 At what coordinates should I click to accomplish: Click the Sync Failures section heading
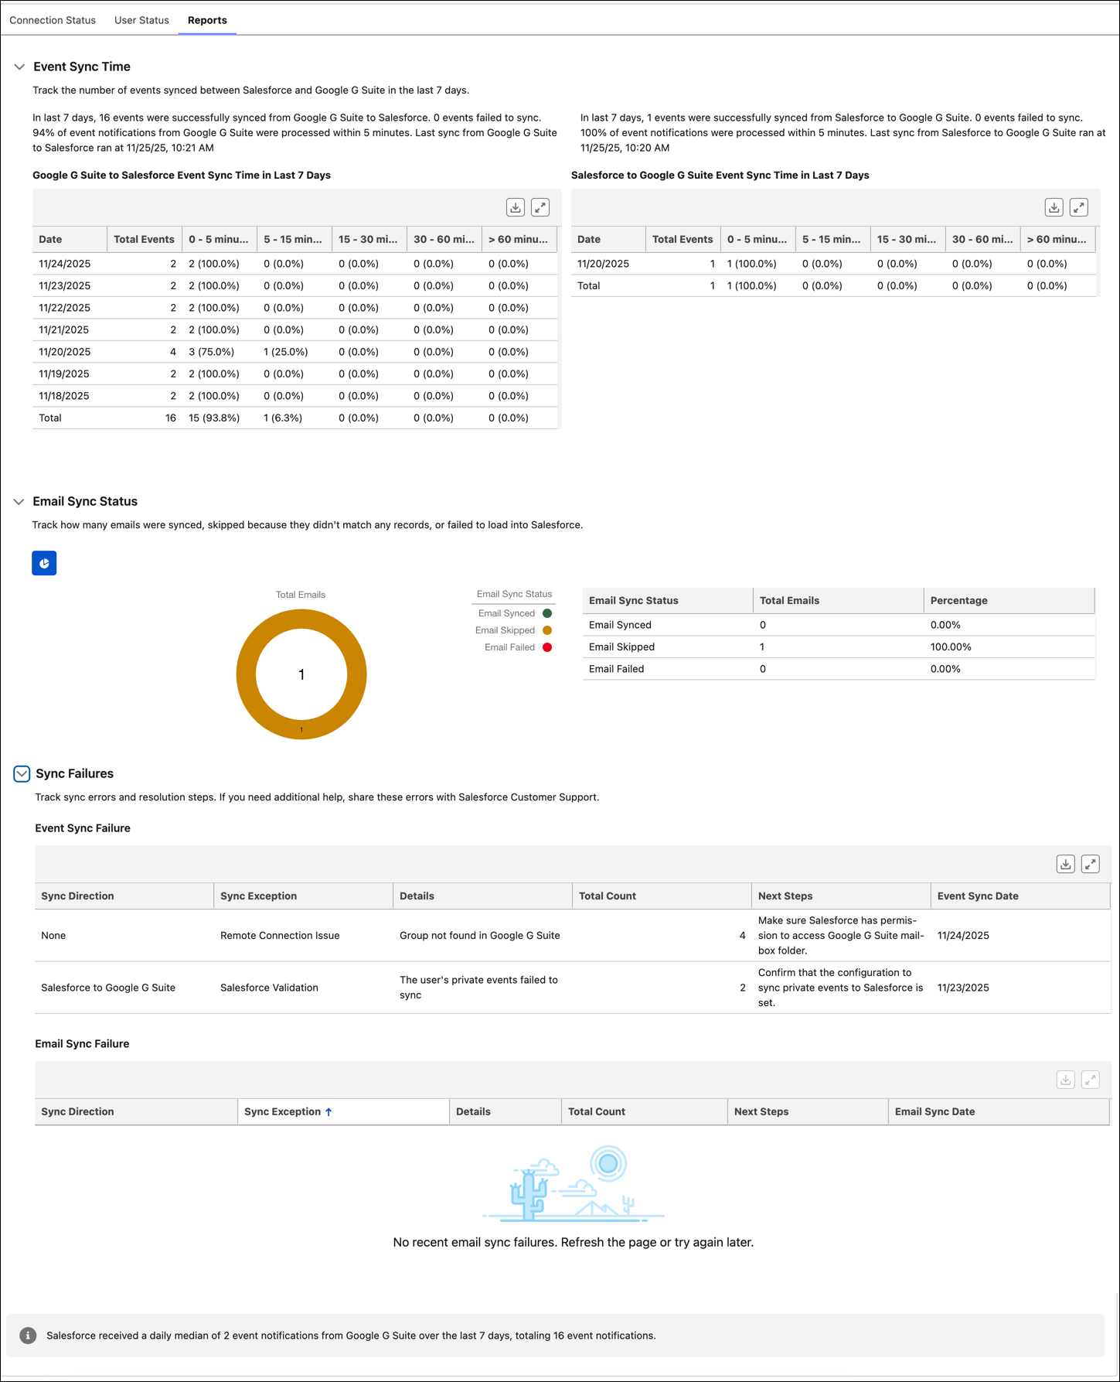coord(75,774)
